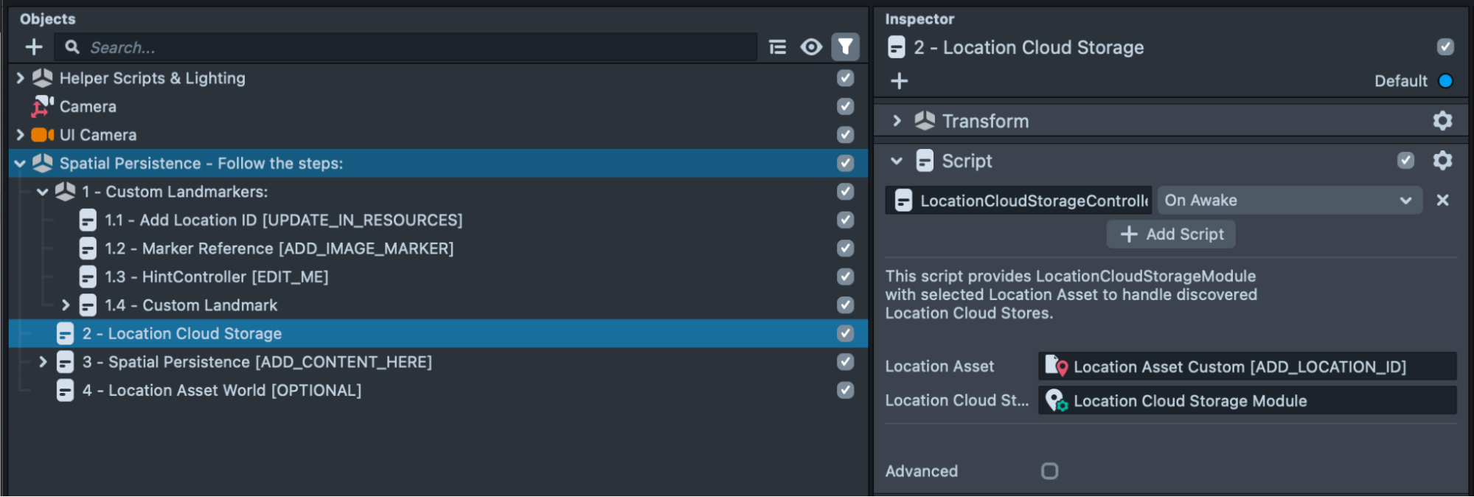
Task: Toggle the Objects panel filter icon
Action: coord(845,48)
